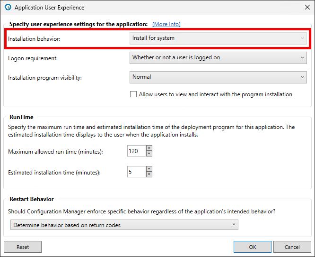Click the 'Logon requirement:' label text
Screen dimensions: 315x257
coord(33,58)
